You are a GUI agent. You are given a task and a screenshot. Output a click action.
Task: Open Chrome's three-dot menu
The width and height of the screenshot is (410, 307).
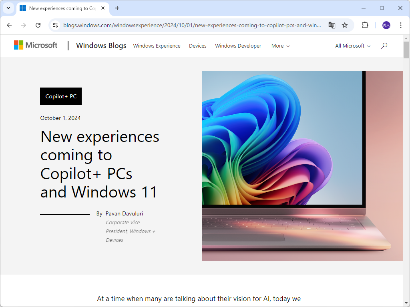401,25
